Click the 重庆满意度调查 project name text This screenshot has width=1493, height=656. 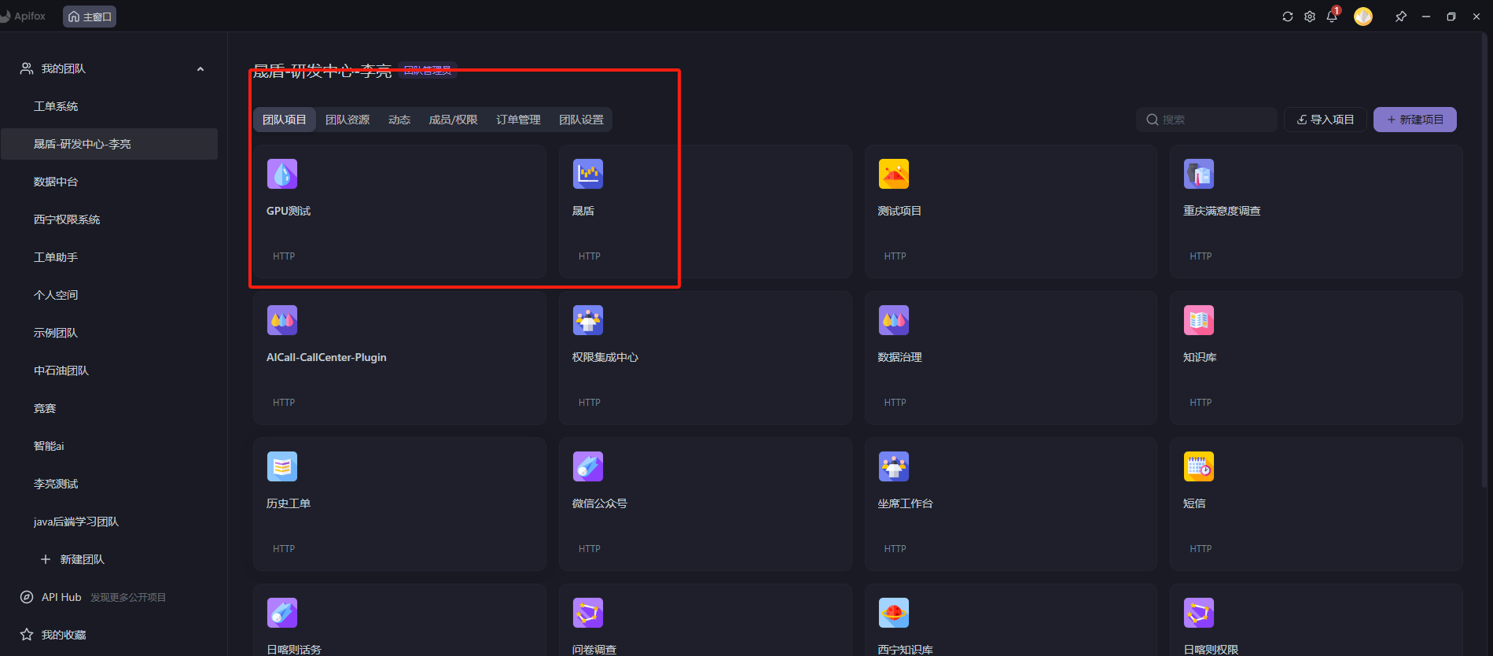coord(1222,211)
